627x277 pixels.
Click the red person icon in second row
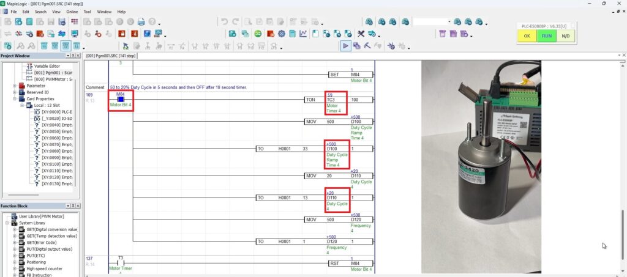click(98, 34)
